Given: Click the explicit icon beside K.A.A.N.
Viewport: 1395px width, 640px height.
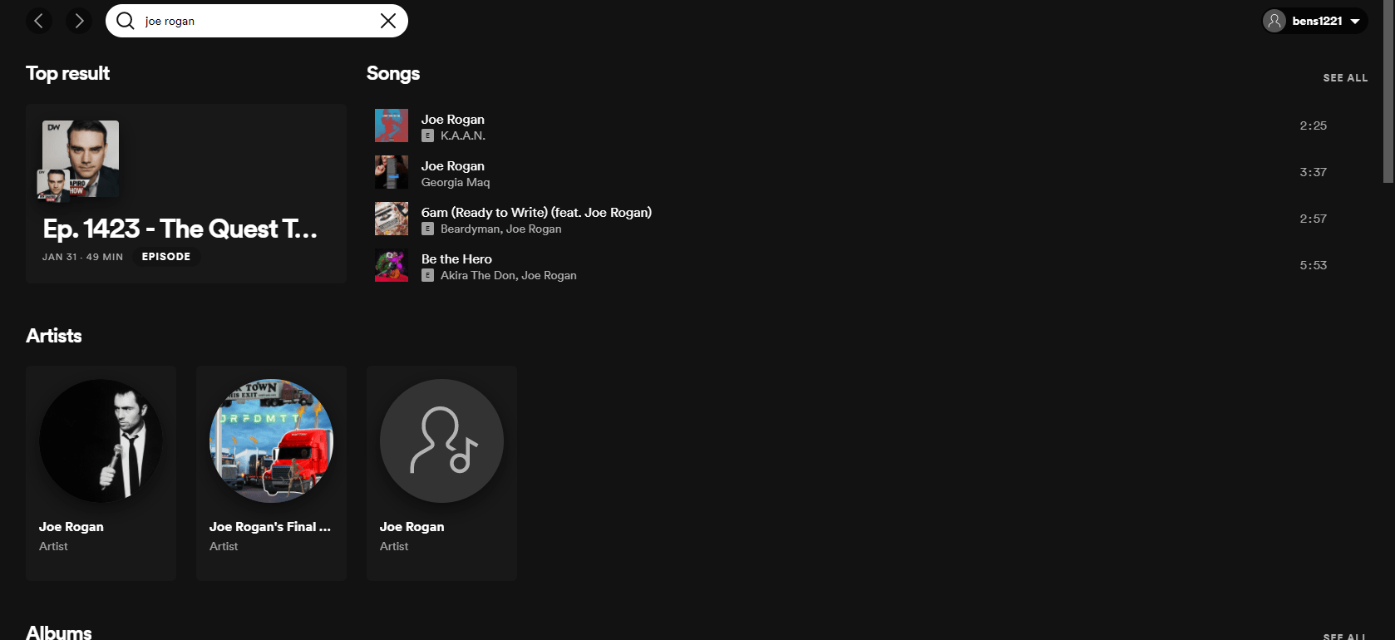Looking at the screenshot, I should coord(427,135).
